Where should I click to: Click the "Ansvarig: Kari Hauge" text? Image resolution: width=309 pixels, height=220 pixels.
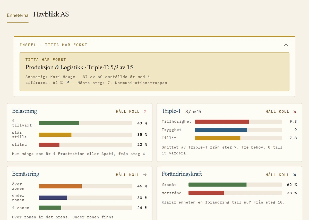(50, 77)
